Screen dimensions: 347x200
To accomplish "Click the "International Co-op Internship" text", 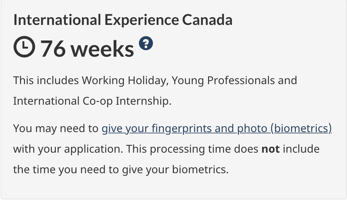I will click(x=92, y=101).
